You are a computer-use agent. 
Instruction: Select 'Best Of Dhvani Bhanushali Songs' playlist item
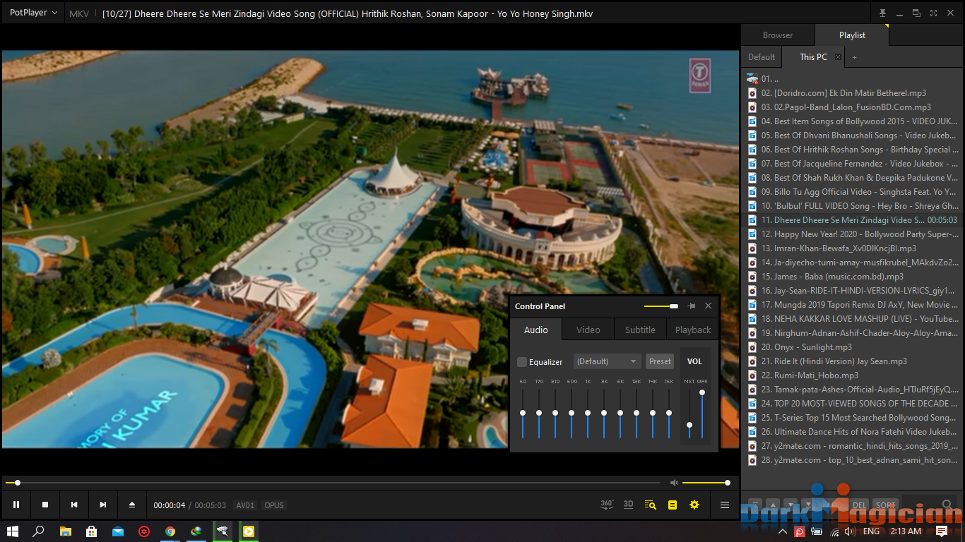click(x=853, y=135)
